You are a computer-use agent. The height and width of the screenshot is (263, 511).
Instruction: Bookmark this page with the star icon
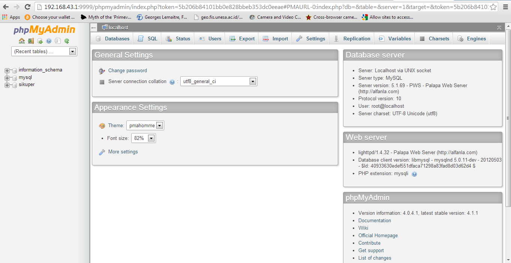(493, 7)
